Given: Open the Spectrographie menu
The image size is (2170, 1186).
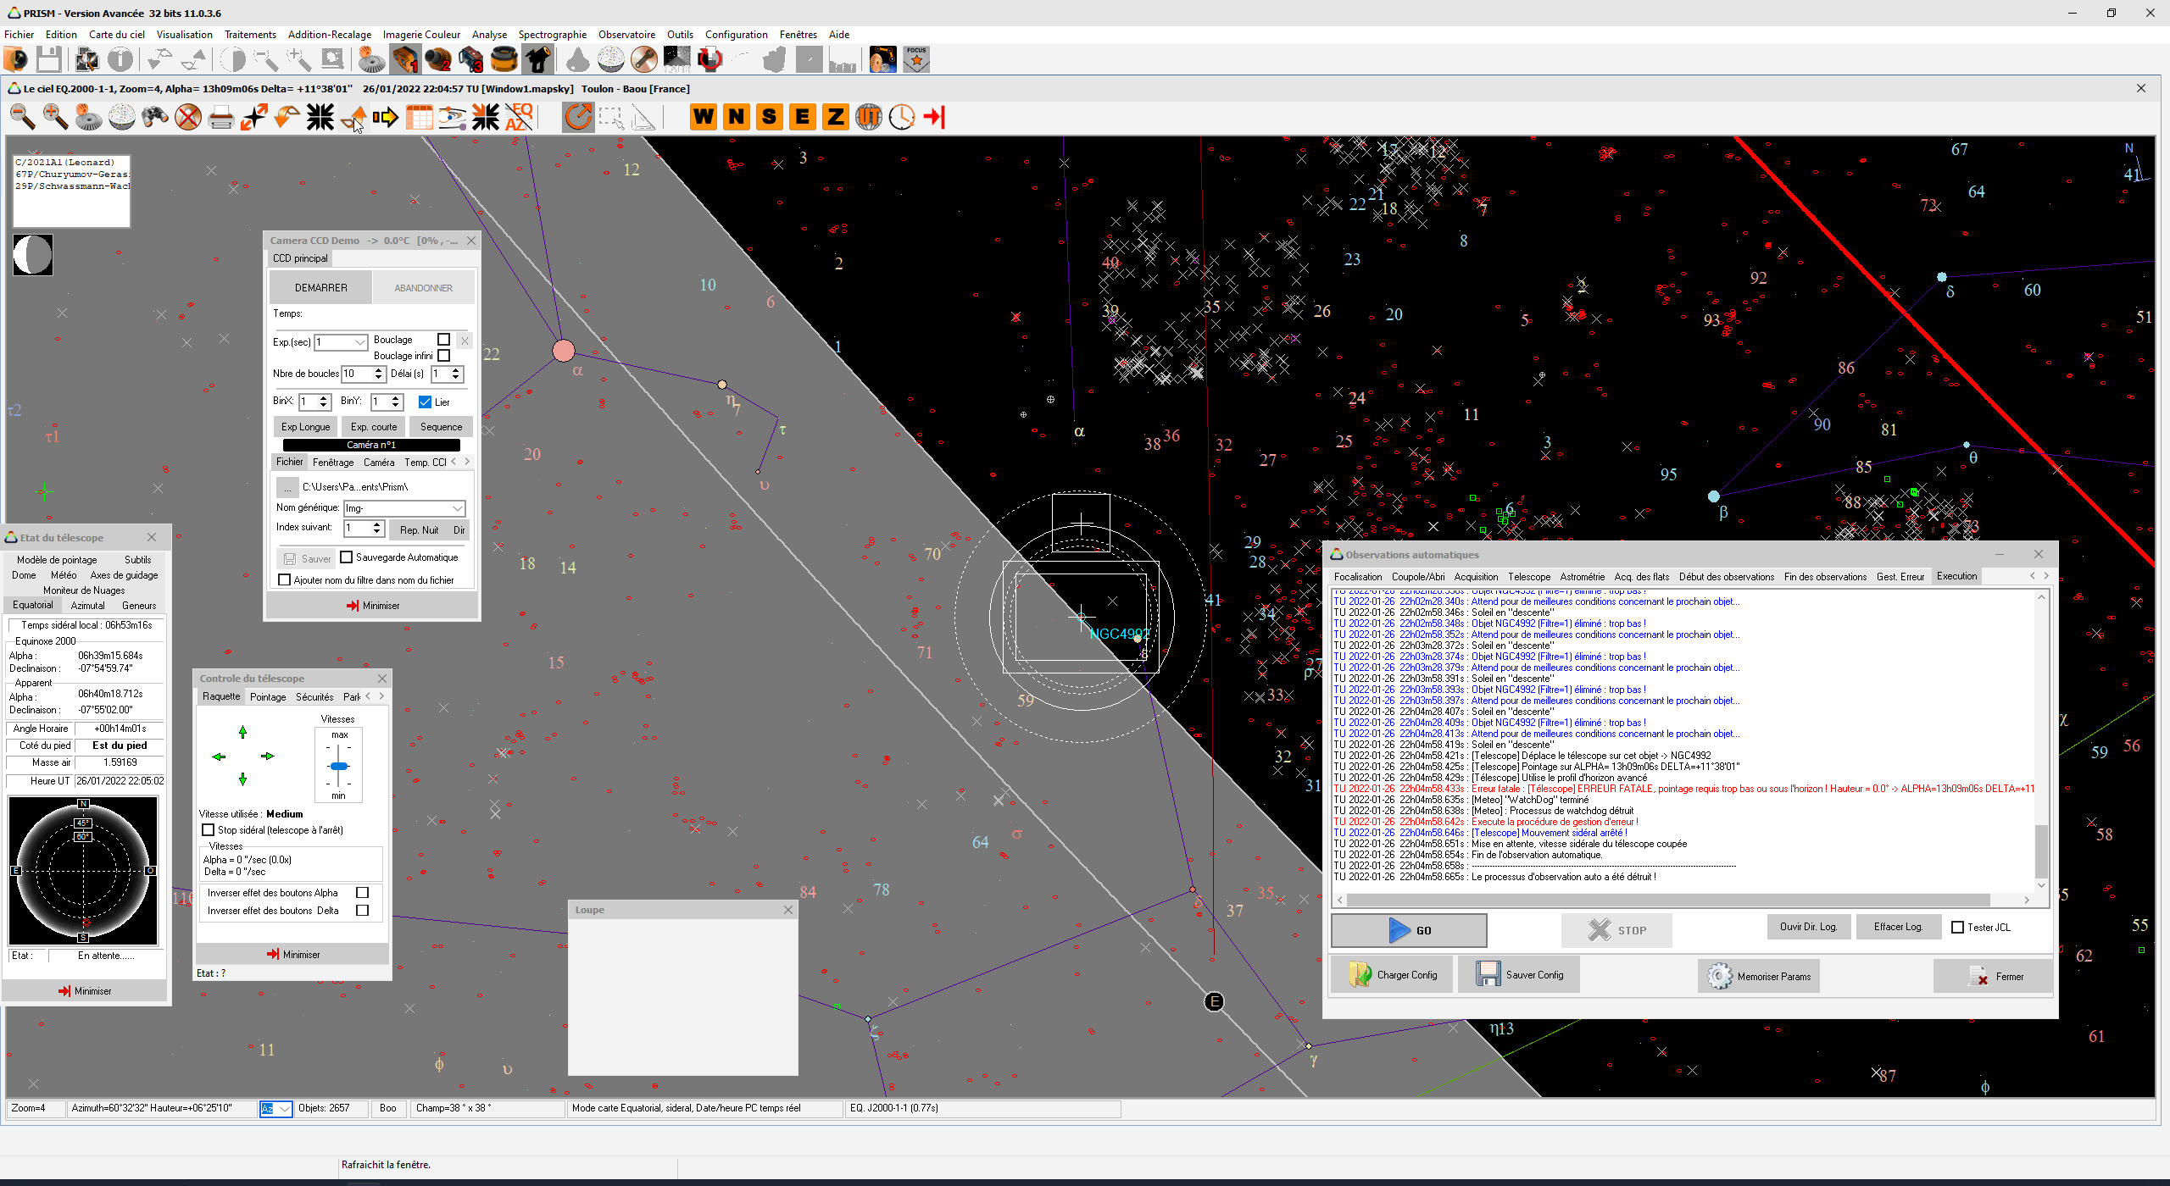Looking at the screenshot, I should tap(552, 35).
